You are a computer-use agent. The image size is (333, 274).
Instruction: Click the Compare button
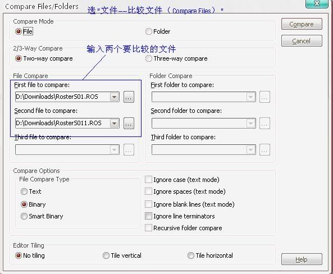[302, 24]
